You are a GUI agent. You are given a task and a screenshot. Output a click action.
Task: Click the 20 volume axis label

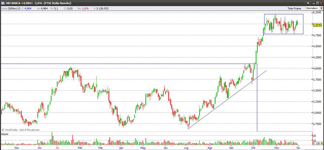click(315, 136)
